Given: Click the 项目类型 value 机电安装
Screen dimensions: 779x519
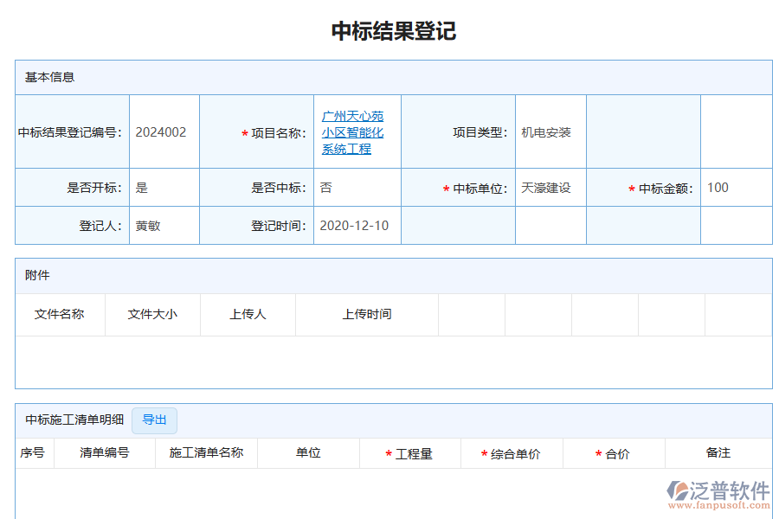Looking at the screenshot, I should (x=545, y=131).
